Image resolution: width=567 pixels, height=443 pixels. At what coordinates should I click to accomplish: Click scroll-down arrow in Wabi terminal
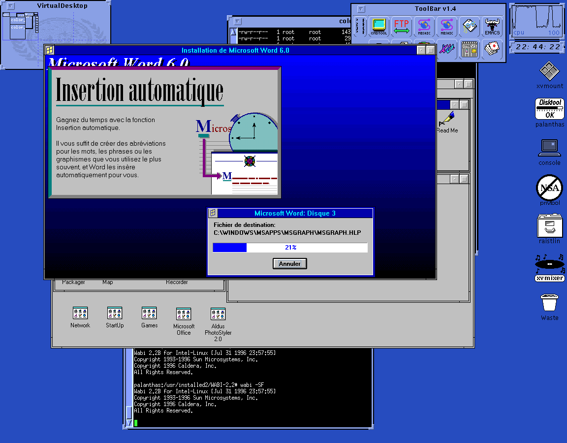tap(129, 422)
